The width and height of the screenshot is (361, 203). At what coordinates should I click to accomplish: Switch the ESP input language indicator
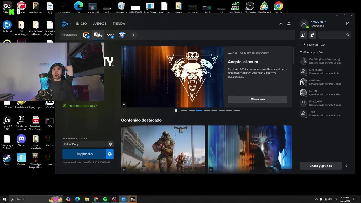coord(335,199)
